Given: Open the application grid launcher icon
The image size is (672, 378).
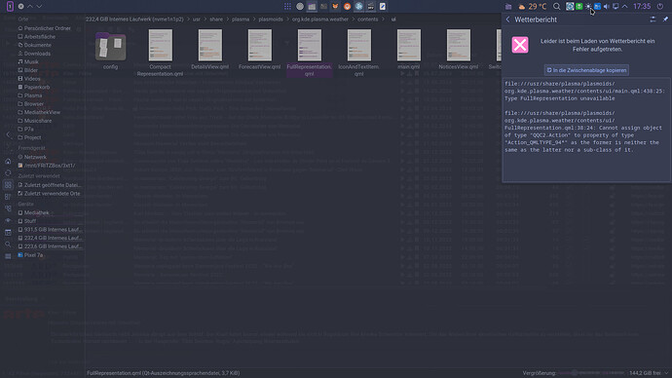Looking at the screenshot, I should (x=287, y=7).
